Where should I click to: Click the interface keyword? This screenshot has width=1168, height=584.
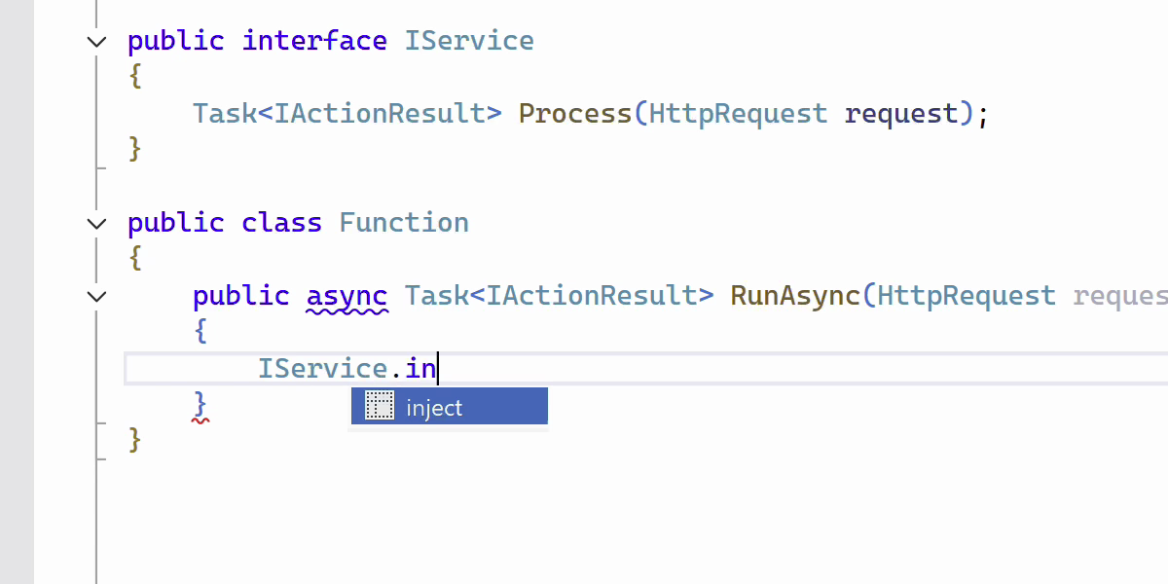(x=314, y=41)
